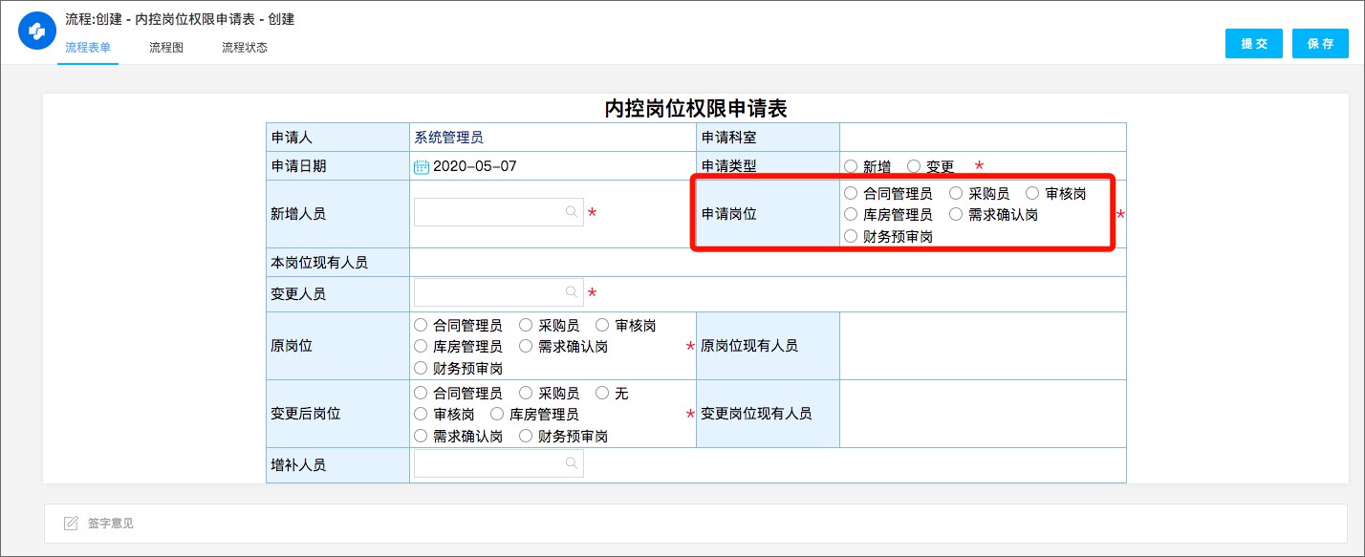Viewport: 1365px width, 557px height.
Task: Click the 原岗位现有人员 label cell
Action: coord(769,346)
